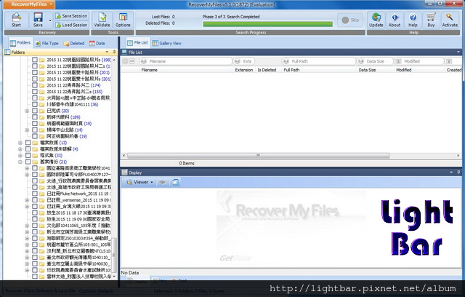This screenshot has width=465, height=297.
Task: Switch to the Date tab
Action: 97,44
